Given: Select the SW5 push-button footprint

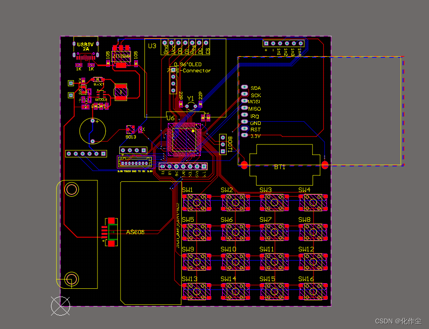Looking at the screenshot, I should point(197,232).
